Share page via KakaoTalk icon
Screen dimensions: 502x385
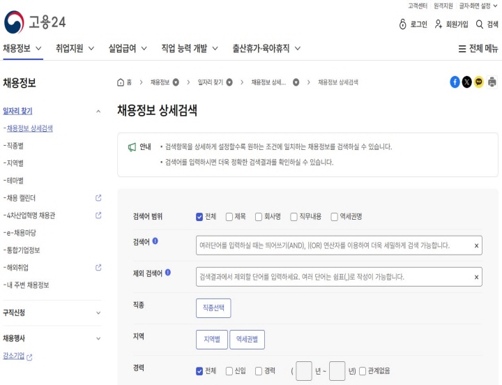(x=478, y=82)
